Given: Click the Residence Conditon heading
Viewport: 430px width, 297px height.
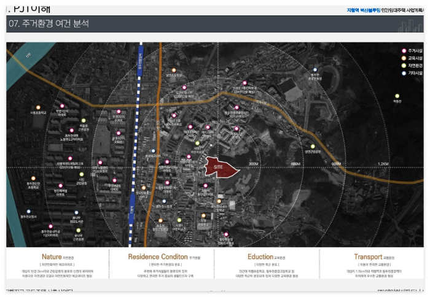Looking at the screenshot, I should (x=158, y=256).
